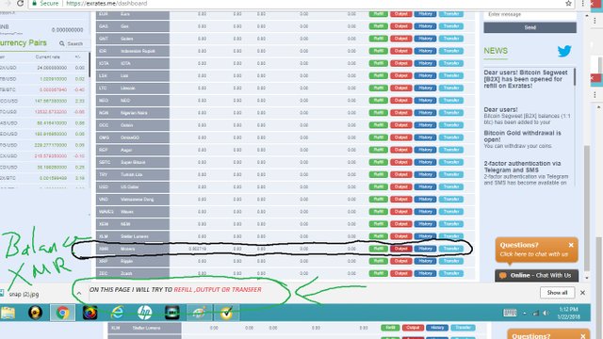Bookmark the page with the star icon
The height and width of the screenshot is (339, 603).
(568, 4)
